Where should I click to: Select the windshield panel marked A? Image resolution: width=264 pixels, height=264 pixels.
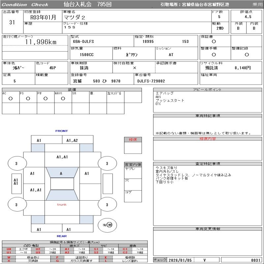tap(61, 173)
